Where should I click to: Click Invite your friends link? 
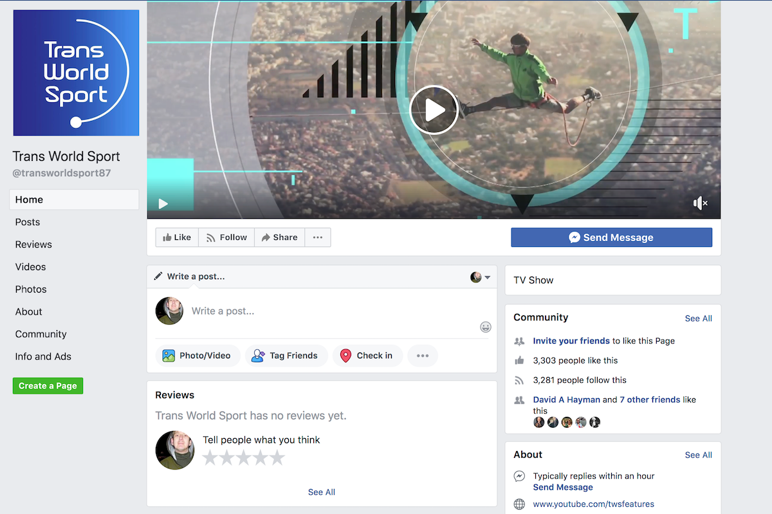tap(571, 341)
